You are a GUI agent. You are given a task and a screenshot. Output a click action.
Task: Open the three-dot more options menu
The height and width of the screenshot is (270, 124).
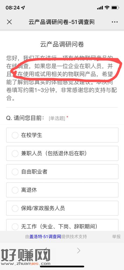pyautogui.click(x=115, y=22)
